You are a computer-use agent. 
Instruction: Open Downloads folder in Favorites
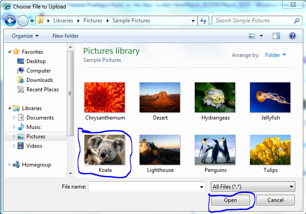pos(39,80)
